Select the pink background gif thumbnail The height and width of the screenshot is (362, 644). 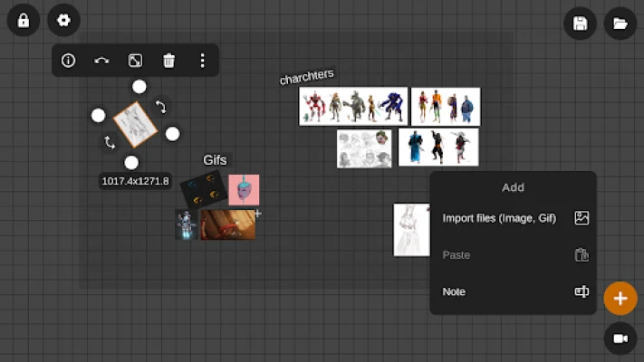click(244, 189)
